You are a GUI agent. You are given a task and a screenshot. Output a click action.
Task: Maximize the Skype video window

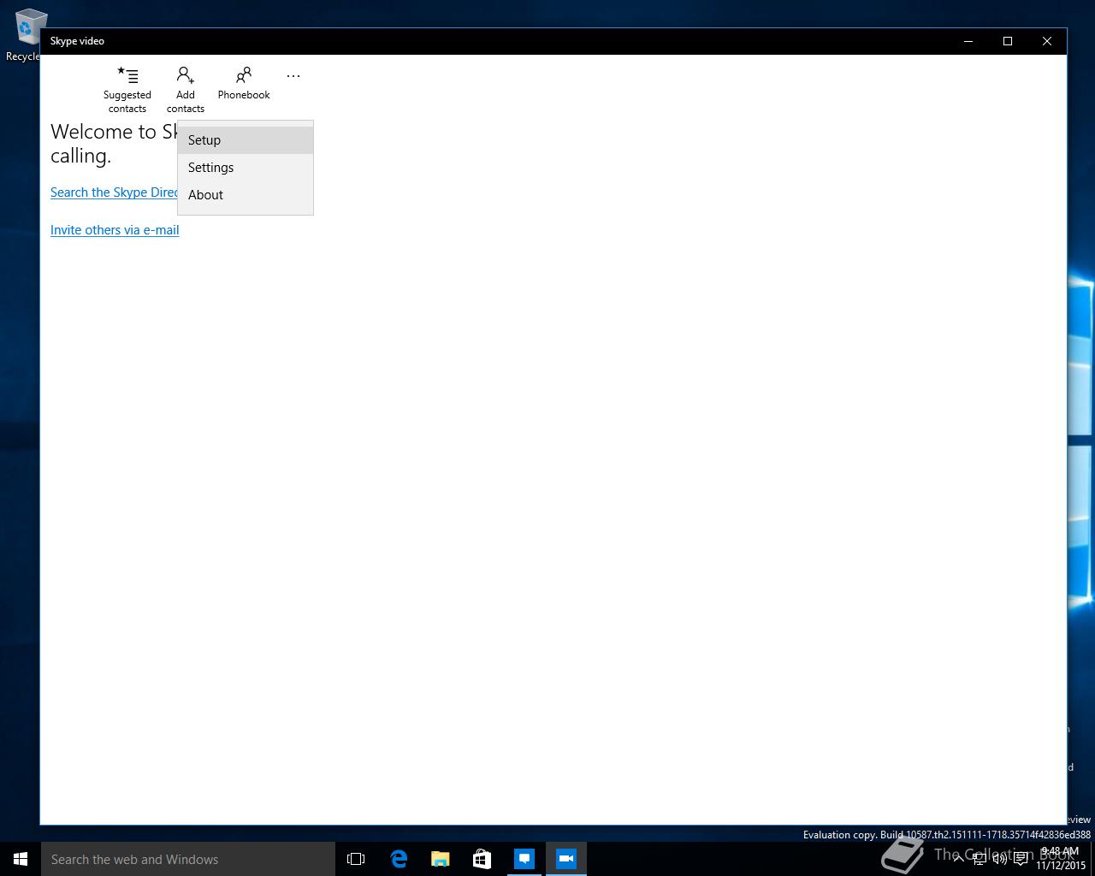(x=1008, y=41)
